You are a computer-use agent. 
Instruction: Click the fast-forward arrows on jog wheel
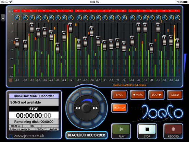95,108
